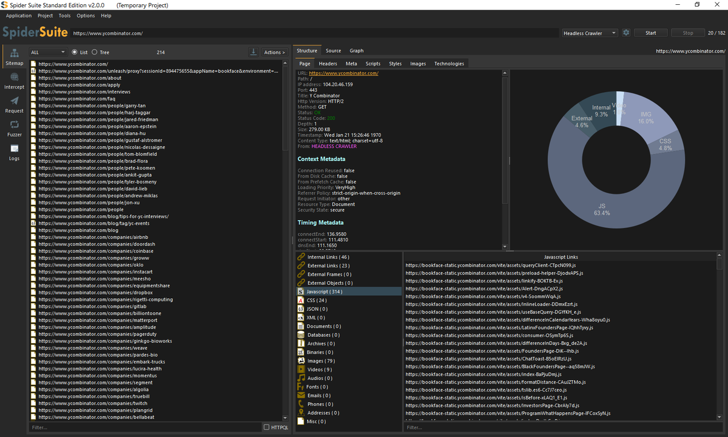Click the JSON category icon
Screen dimensions: 728x437
point(301,309)
